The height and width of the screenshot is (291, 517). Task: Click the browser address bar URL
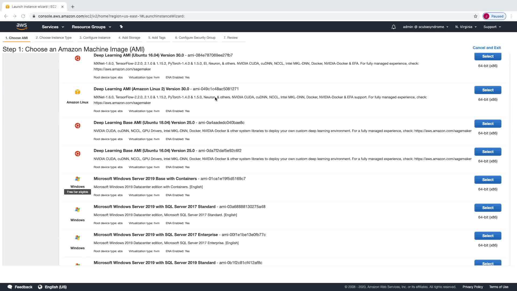pos(111,16)
